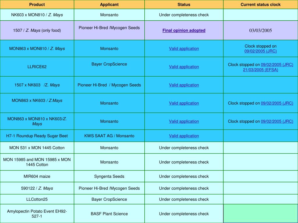This screenshot has width=298, height=223.
Task: Select the Status column header
Action: (184, 5)
